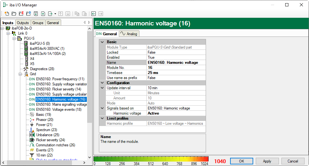309x166 pixels.
Task: Click the Phasor (20) module icon
Action: (32, 120)
